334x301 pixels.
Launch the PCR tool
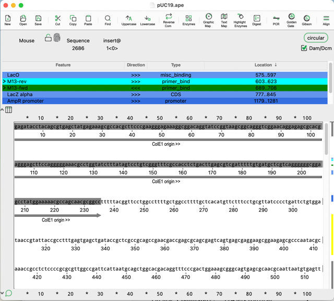tap(276, 20)
